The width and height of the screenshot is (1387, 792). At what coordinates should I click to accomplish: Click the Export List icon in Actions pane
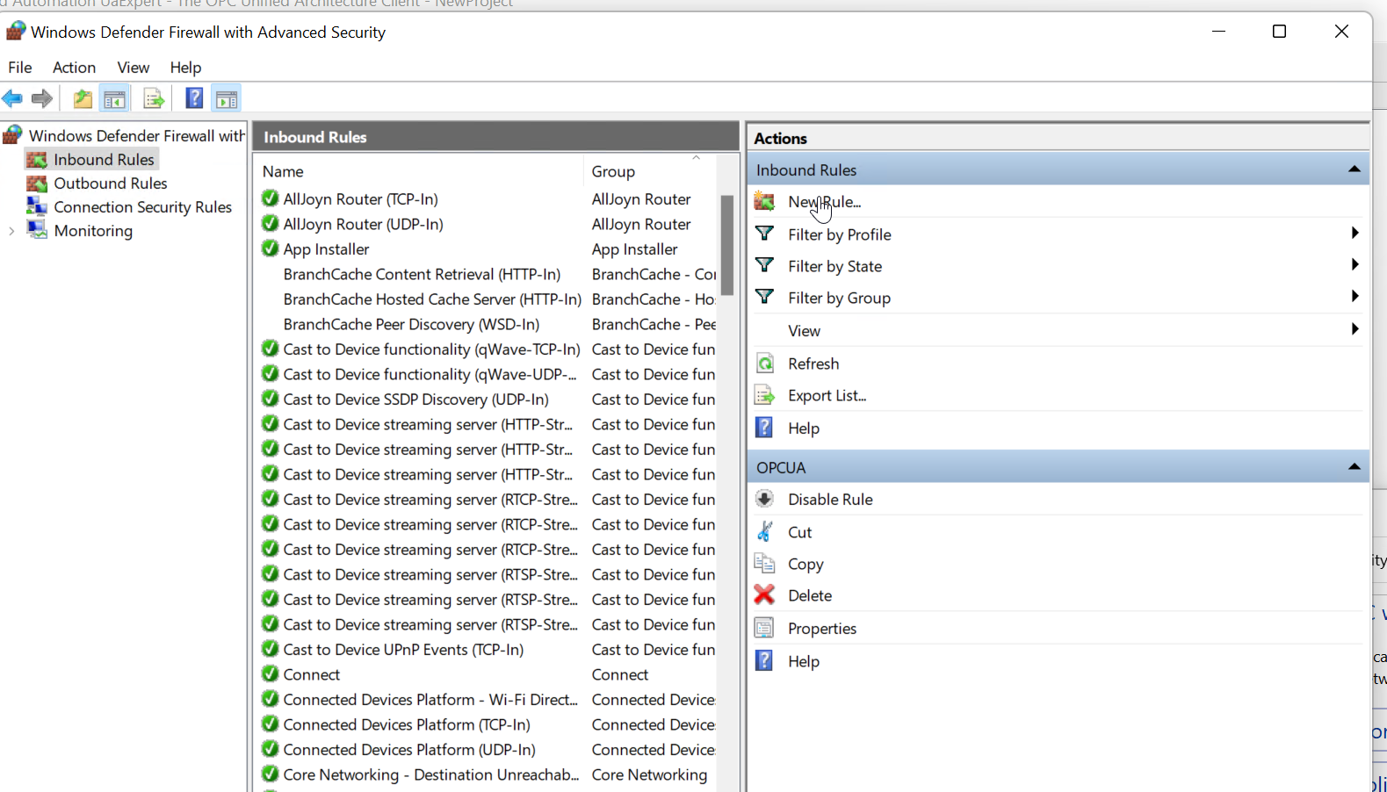(x=765, y=395)
